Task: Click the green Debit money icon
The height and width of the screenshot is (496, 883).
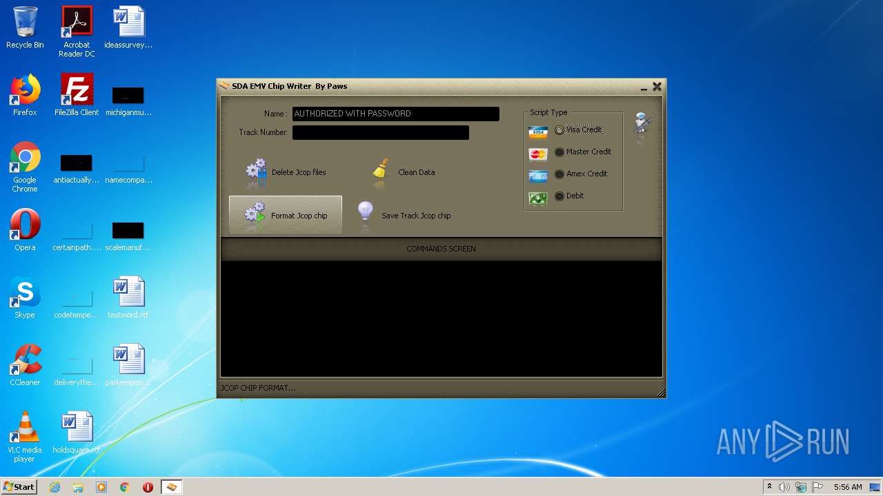Action: pos(538,198)
